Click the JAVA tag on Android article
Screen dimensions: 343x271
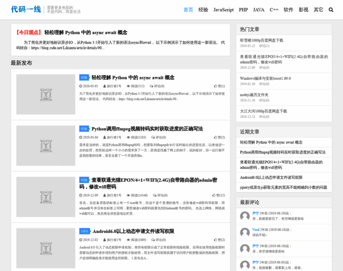84,231
